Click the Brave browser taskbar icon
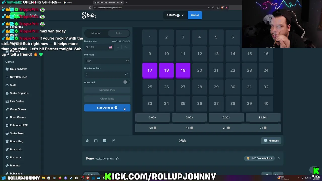This screenshot has width=322, height=181. click(x=88, y=178)
